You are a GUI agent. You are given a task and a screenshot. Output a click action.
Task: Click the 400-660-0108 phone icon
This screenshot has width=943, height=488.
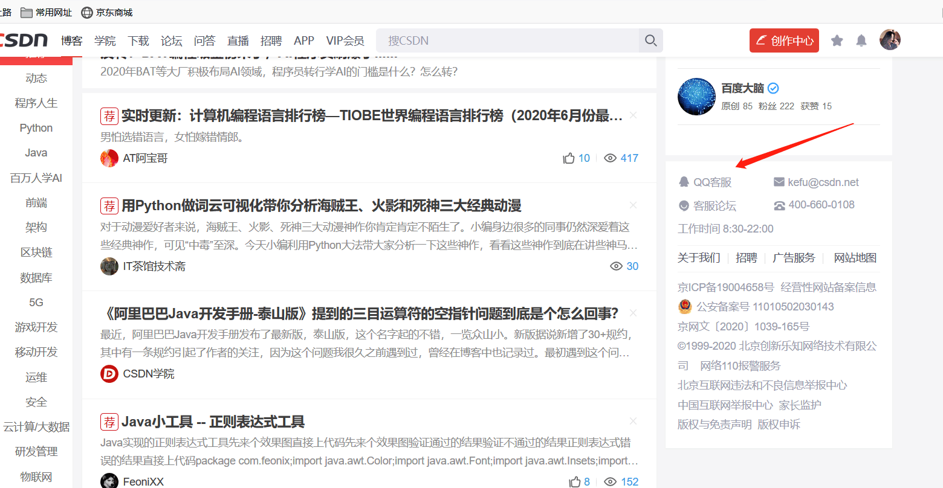point(779,206)
